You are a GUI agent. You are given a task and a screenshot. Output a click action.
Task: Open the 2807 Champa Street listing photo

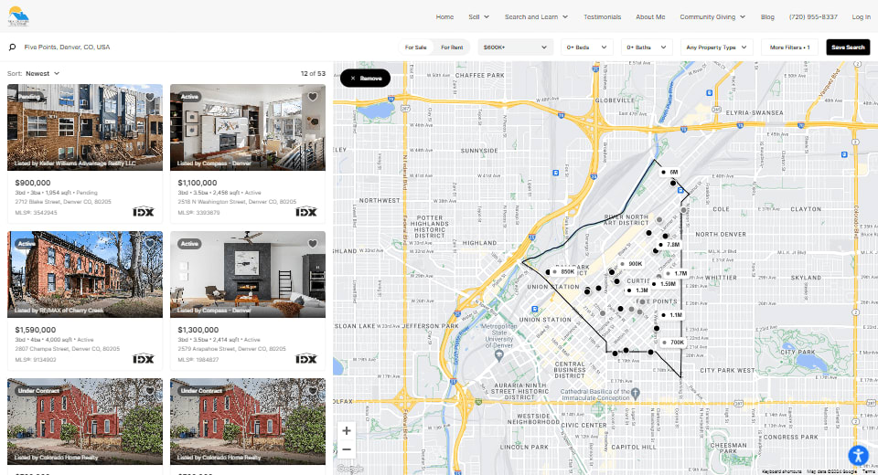click(85, 275)
